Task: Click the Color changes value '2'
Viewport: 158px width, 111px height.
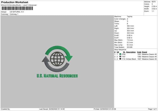Action: coord(127,19)
